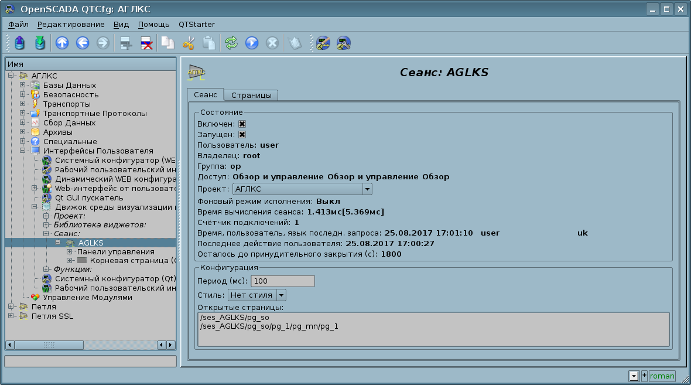
Task: Open the QTStarter menu
Action: (197, 25)
